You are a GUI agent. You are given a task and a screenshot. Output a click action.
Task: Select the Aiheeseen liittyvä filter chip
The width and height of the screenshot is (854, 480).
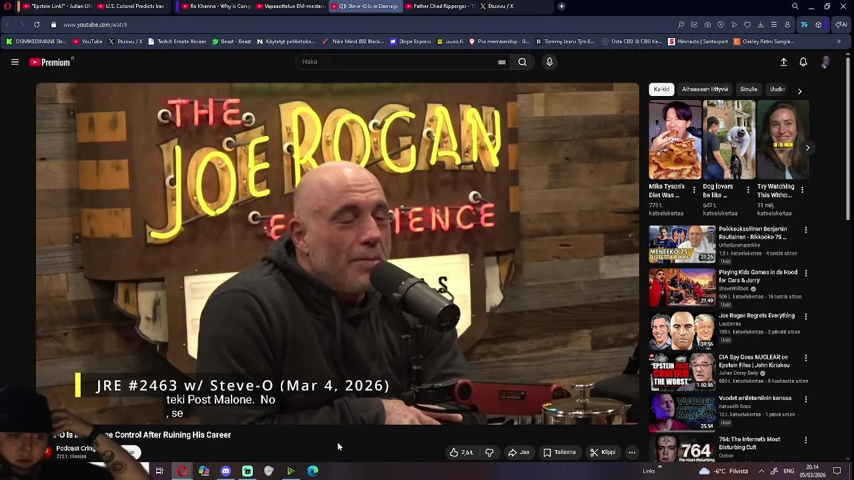[x=705, y=89]
